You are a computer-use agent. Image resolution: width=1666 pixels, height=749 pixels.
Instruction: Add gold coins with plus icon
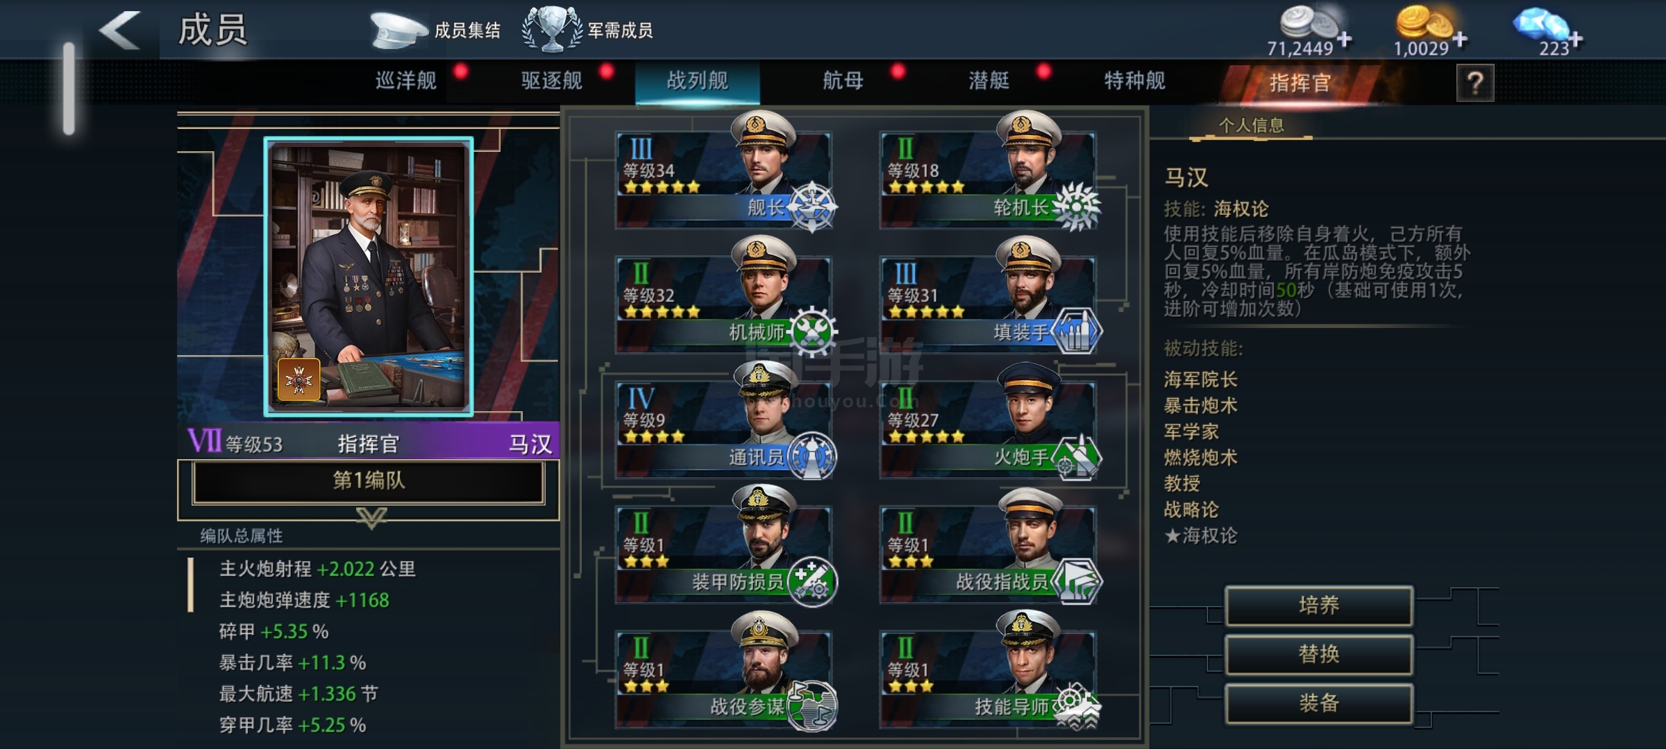(1460, 40)
